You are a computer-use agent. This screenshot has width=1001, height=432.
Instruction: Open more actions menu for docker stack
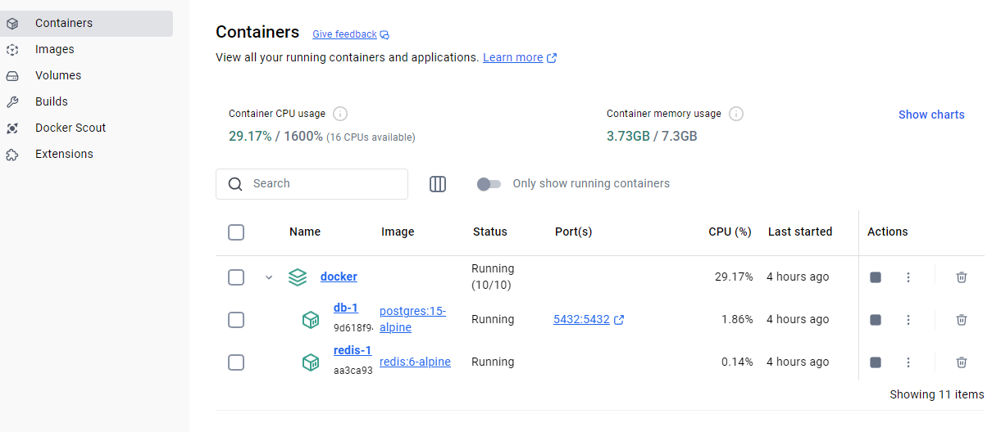908,277
